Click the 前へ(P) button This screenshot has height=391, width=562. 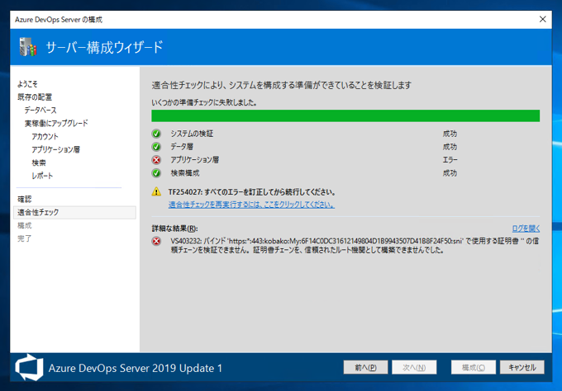pyautogui.click(x=365, y=367)
